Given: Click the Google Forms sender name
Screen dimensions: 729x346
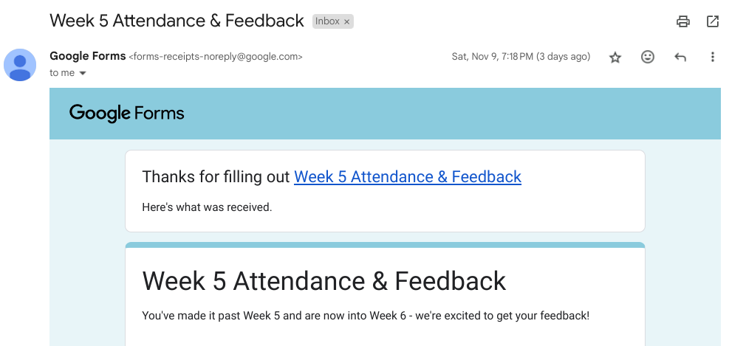Looking at the screenshot, I should (87, 56).
